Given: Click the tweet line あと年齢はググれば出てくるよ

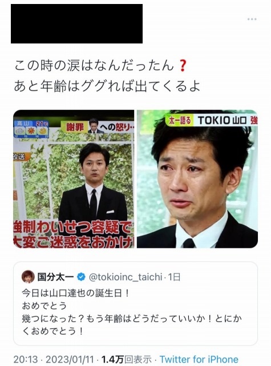Looking at the screenshot, I should pos(107,86).
